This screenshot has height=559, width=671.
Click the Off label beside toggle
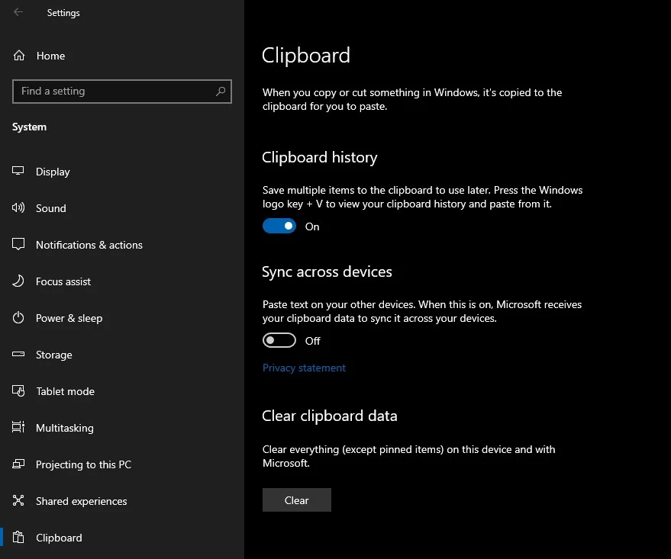tap(313, 341)
